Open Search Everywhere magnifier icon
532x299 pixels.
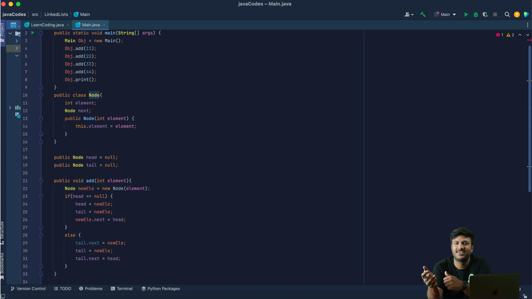click(507, 14)
